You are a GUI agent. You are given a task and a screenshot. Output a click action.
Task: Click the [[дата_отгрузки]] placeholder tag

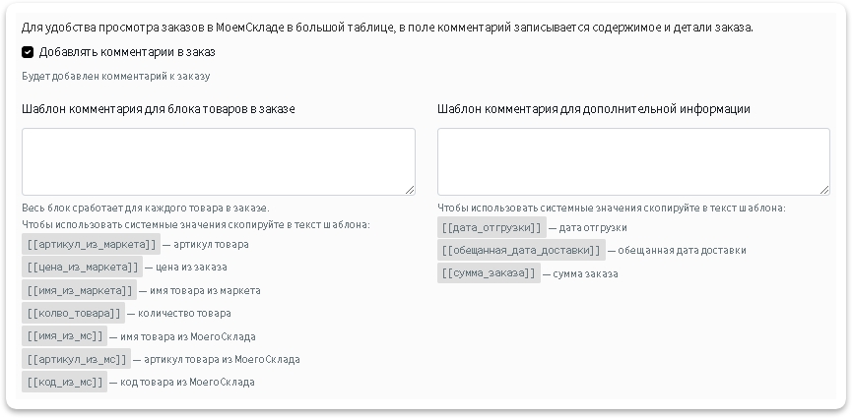[x=492, y=227]
